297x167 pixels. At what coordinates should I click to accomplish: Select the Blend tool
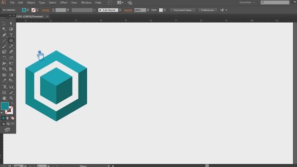(x=11, y=81)
